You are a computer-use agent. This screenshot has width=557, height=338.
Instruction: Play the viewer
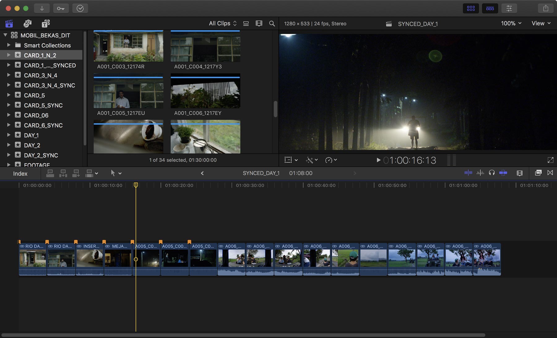tap(378, 160)
